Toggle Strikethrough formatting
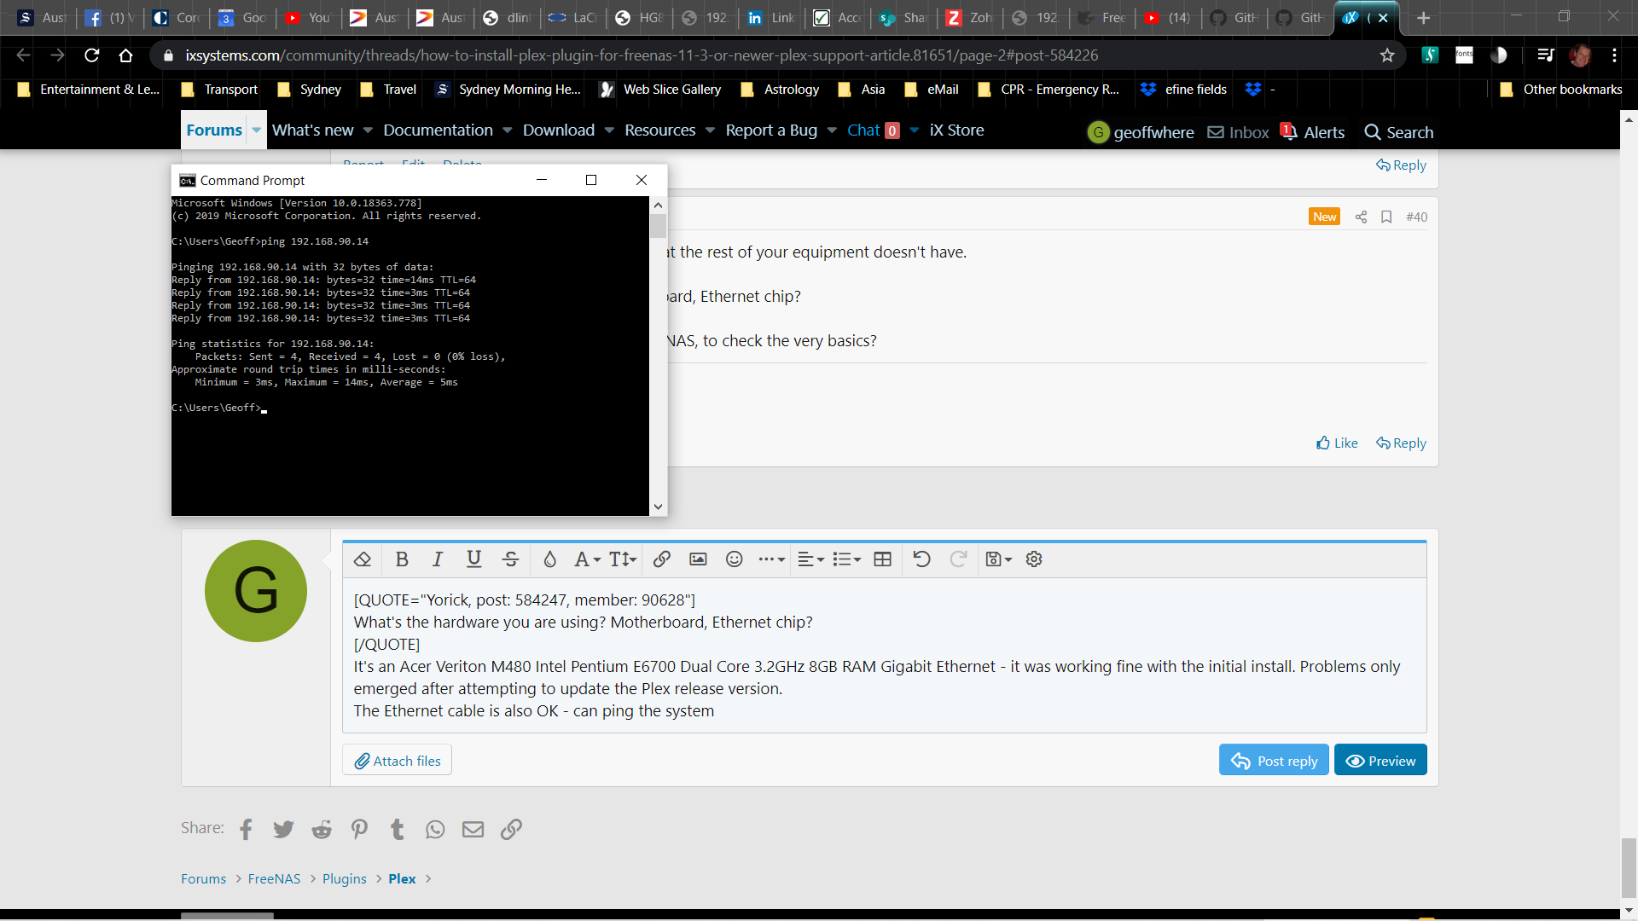 pos(510,559)
